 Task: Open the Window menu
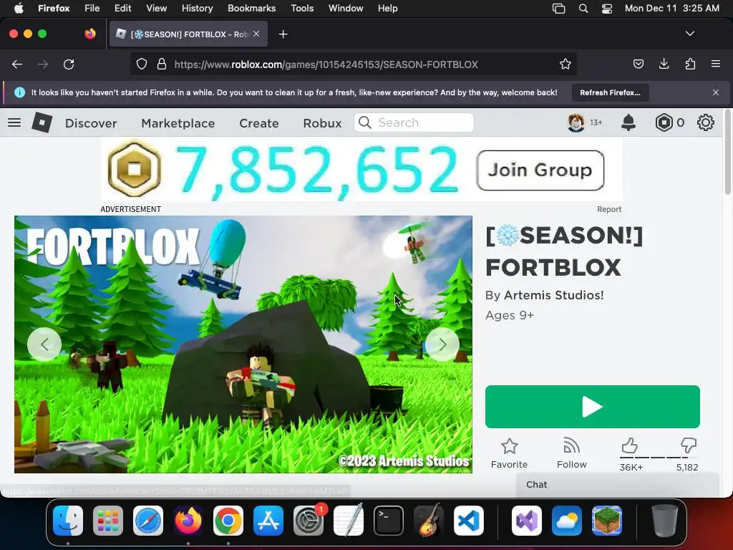(x=346, y=9)
